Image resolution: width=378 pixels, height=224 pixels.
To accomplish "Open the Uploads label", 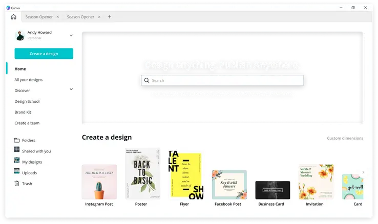I will pyautogui.click(x=29, y=173).
